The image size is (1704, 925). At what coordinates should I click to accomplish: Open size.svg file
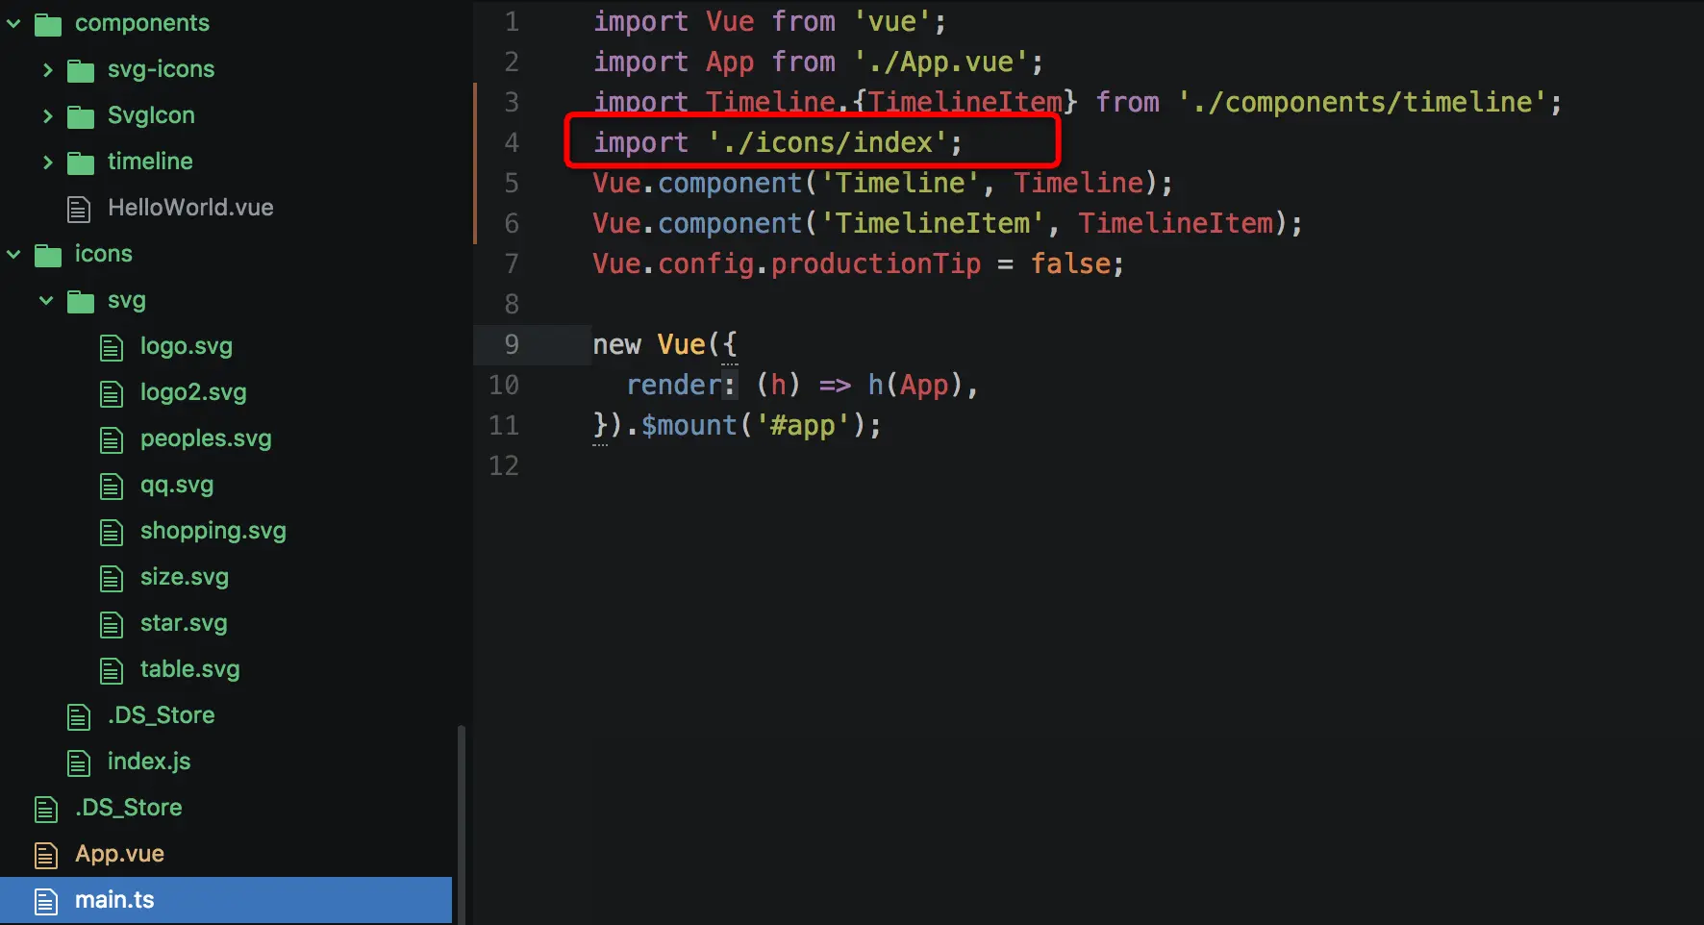click(x=185, y=577)
